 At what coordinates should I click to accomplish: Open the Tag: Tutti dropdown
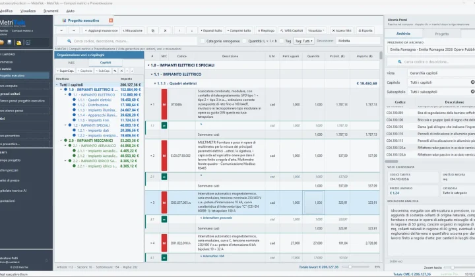303,41
